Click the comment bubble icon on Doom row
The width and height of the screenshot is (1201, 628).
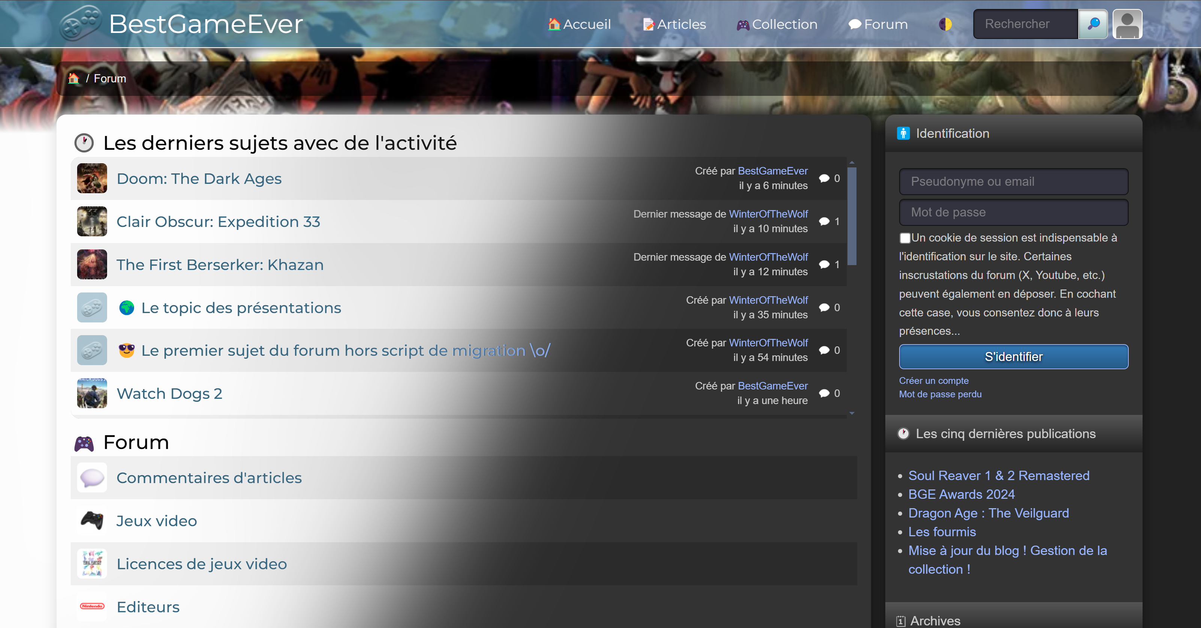(824, 179)
